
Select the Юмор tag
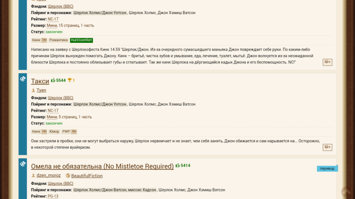[54, 131]
